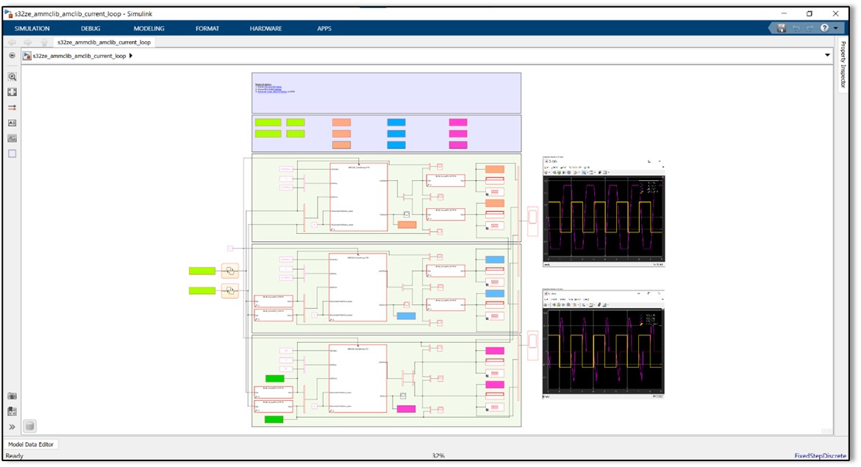861x467 pixels.
Task: Switch to the MODELING ribbon tab
Action: 149,29
